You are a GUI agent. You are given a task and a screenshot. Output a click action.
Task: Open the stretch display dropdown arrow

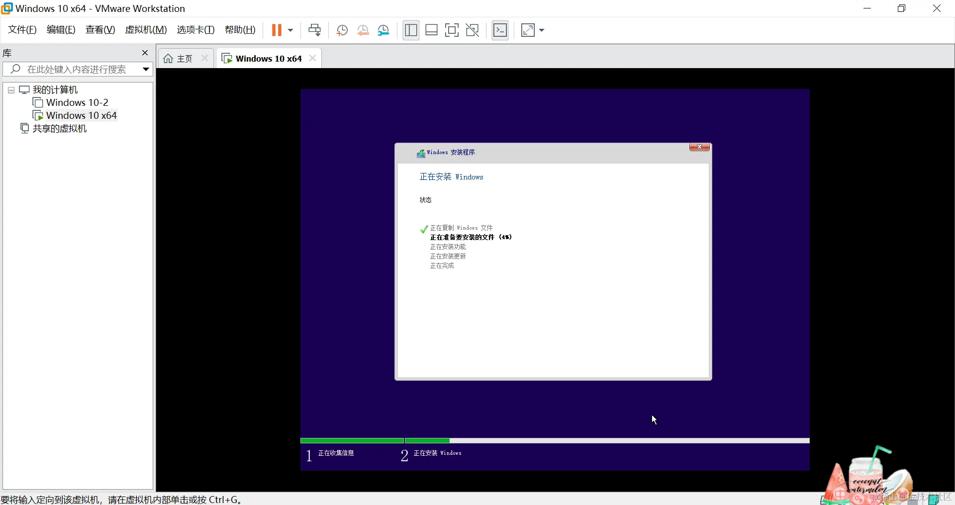(542, 30)
